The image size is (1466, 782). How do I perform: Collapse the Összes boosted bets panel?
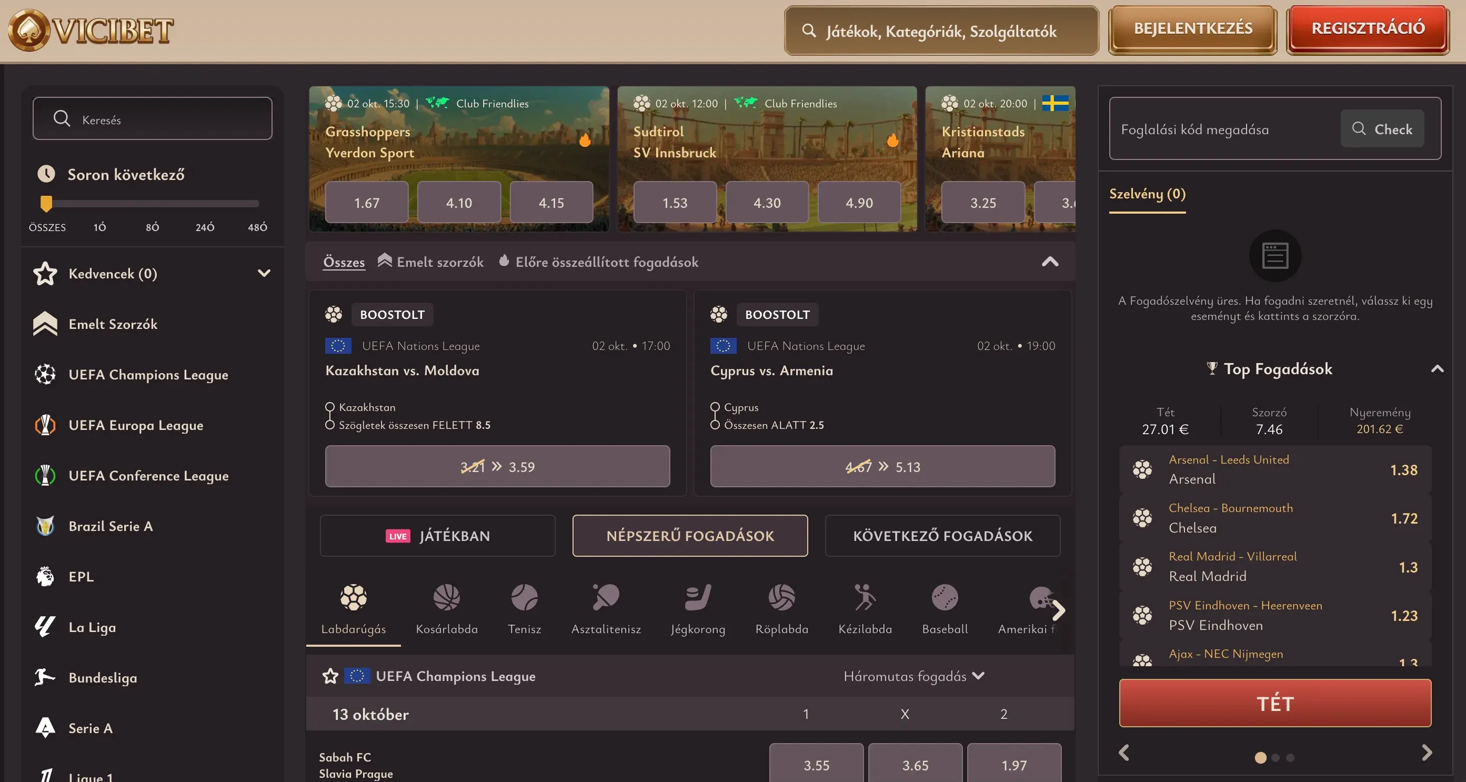(1050, 262)
